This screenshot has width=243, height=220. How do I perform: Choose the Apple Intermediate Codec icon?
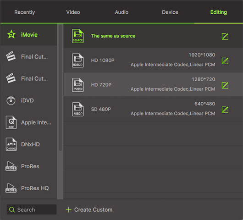(x=11, y=122)
